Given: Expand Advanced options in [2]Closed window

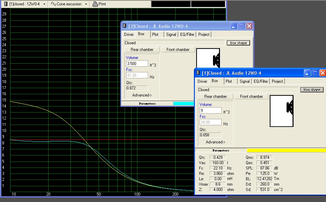Looking at the screenshot, I should [x=142, y=95].
